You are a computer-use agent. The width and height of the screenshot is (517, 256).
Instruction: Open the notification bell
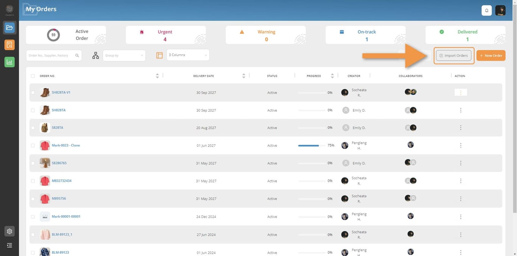point(487,11)
